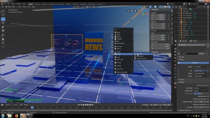Click the viewport pan hand gizmo
The height and width of the screenshot is (118, 210).
point(135,10)
